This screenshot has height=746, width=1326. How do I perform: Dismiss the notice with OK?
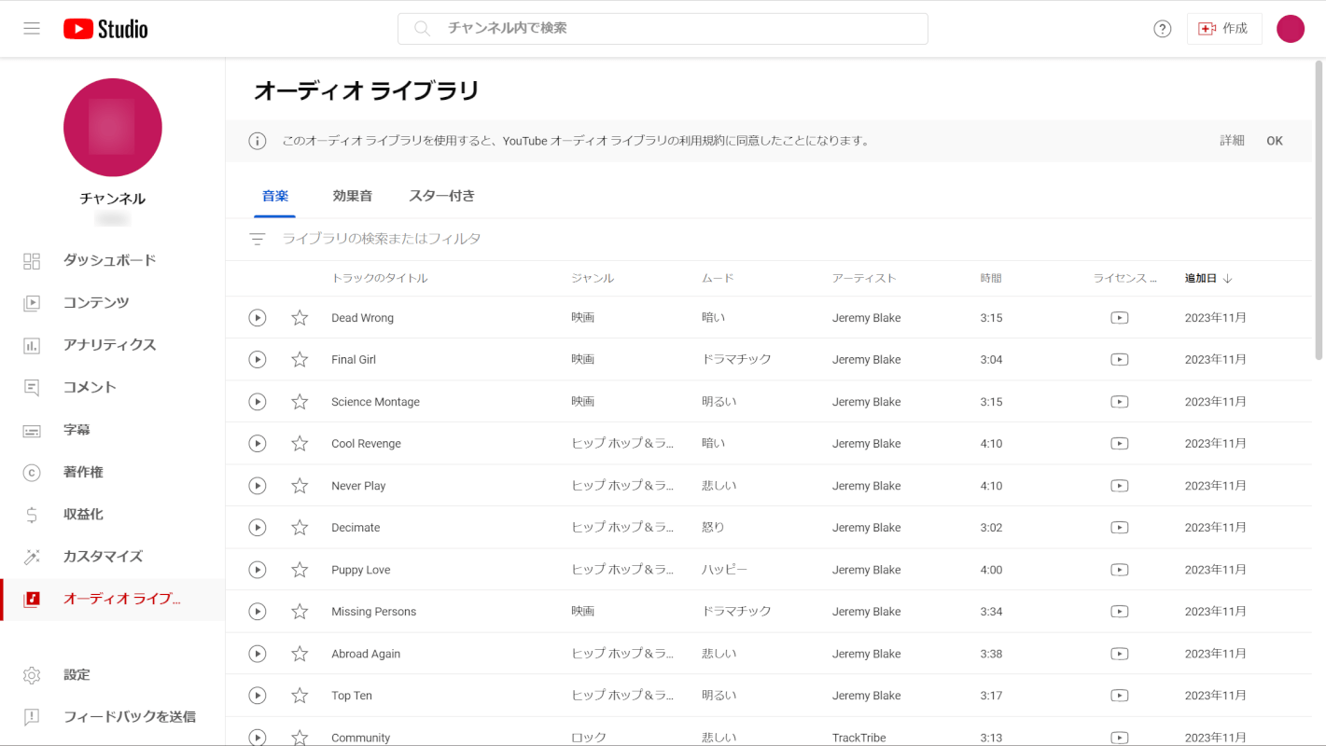[1275, 141]
